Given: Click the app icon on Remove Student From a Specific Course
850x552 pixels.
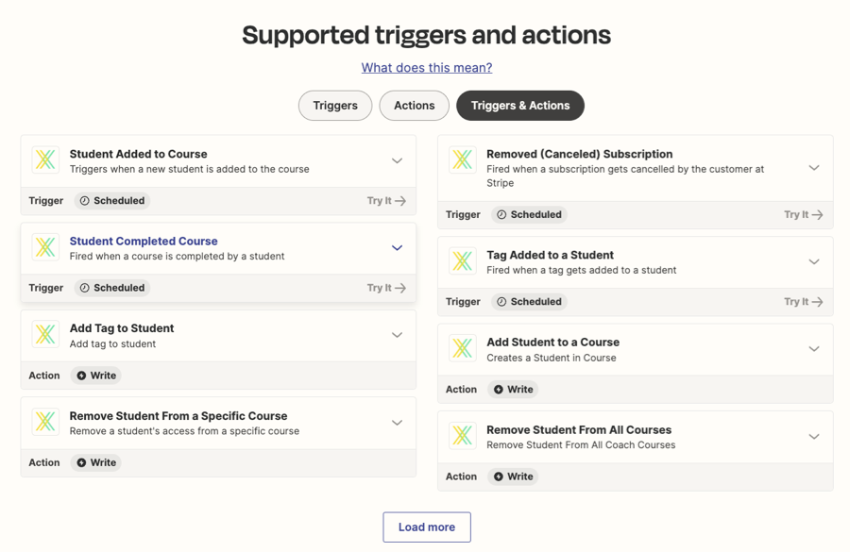Looking at the screenshot, I should (x=45, y=422).
